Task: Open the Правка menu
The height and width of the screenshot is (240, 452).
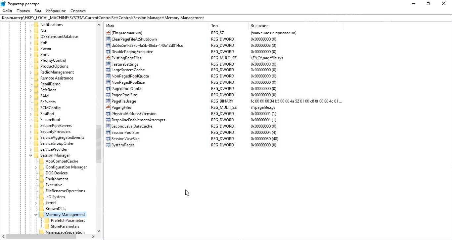Action: [23, 11]
